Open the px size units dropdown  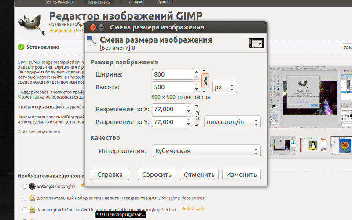(x=224, y=87)
